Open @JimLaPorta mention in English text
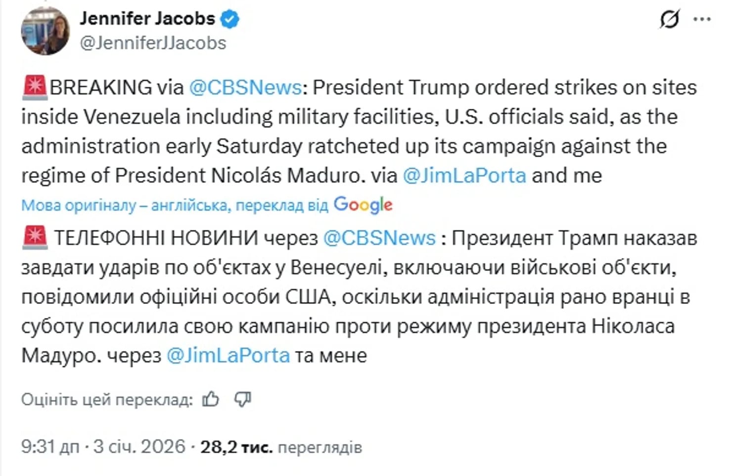Viewport: 732px width, 476px height. pyautogui.click(x=464, y=175)
